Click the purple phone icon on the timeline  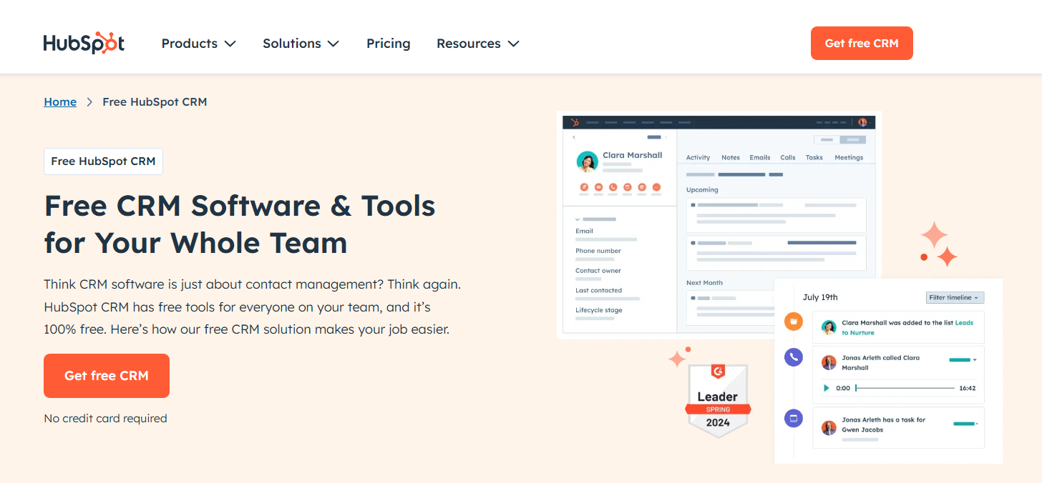[x=794, y=357]
